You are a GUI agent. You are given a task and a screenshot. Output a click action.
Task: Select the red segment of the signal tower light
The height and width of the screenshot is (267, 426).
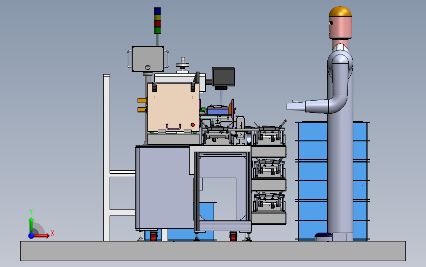[157, 24]
